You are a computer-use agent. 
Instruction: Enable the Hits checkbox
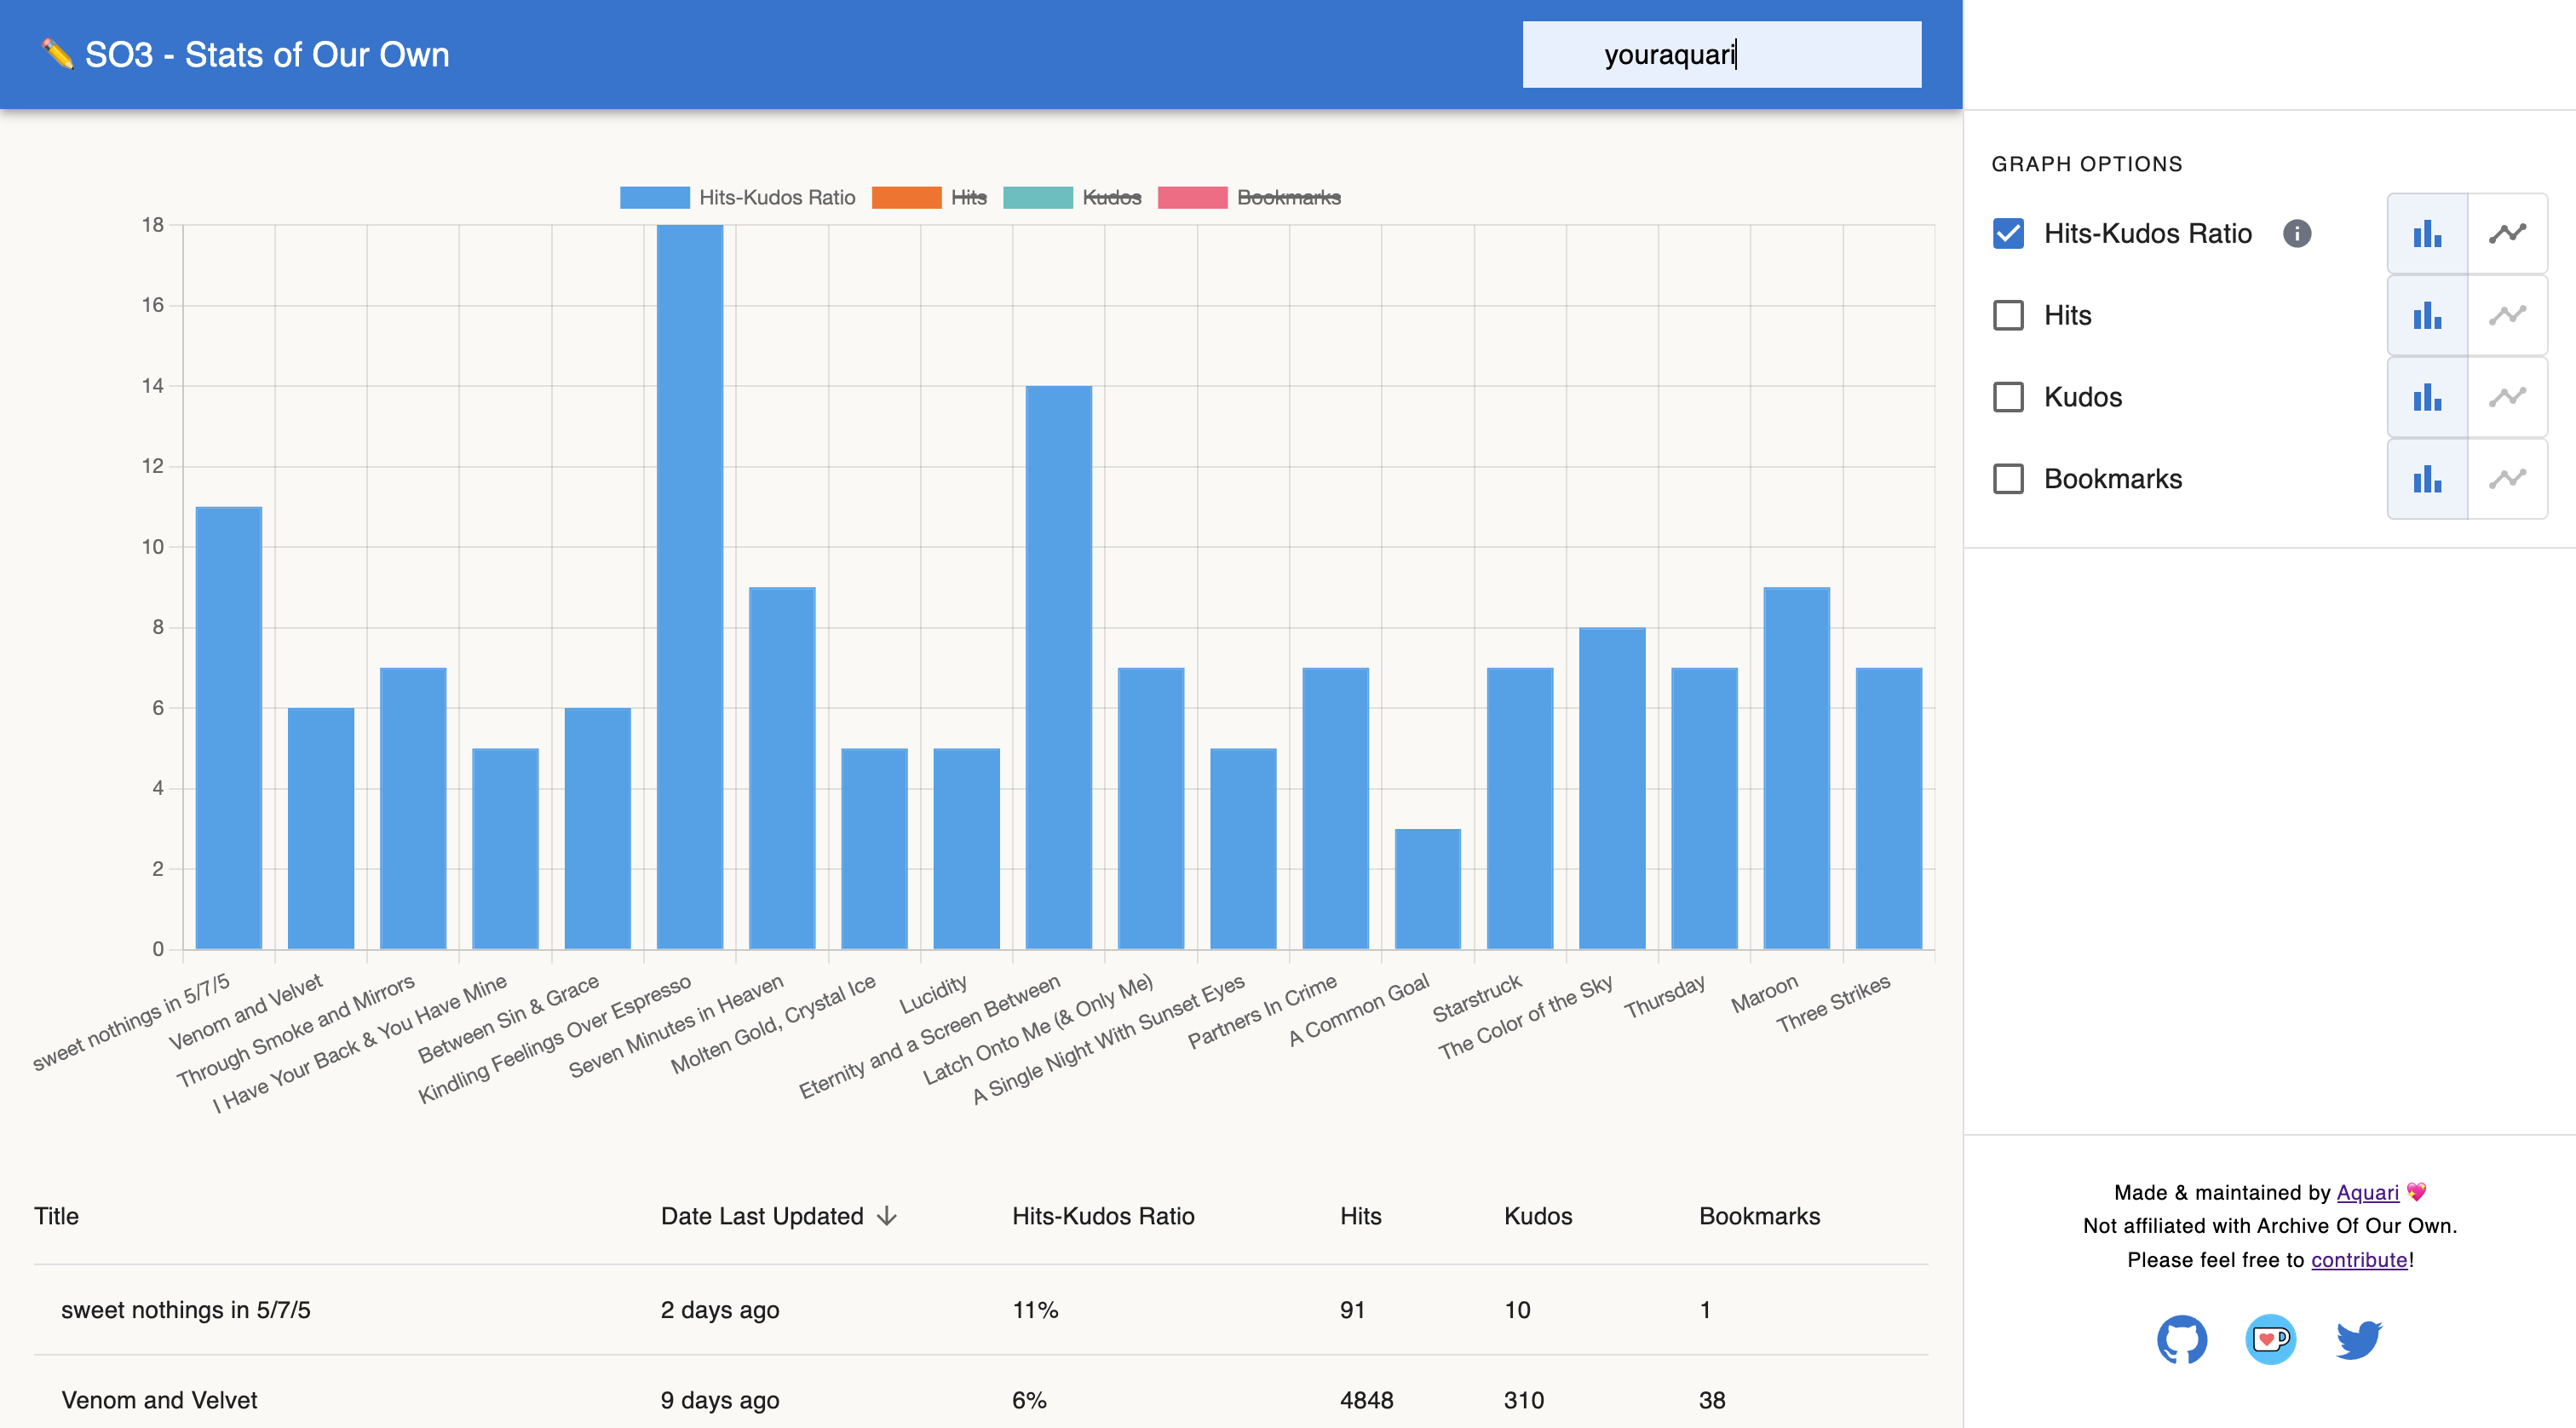pos(2008,316)
